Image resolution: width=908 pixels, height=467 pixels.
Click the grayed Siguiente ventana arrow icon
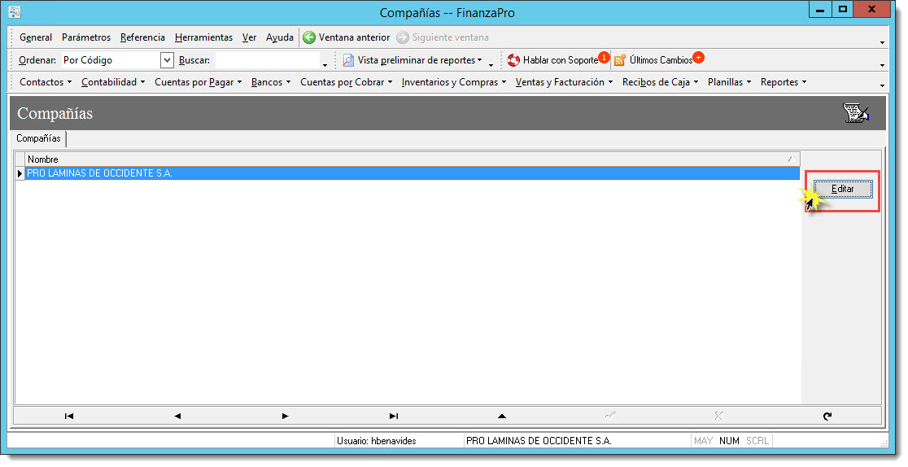[x=403, y=37]
